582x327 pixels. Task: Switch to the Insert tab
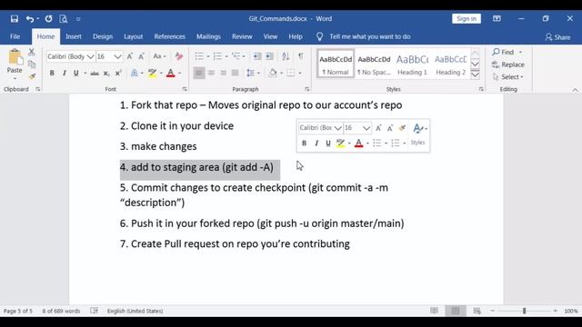pos(74,36)
